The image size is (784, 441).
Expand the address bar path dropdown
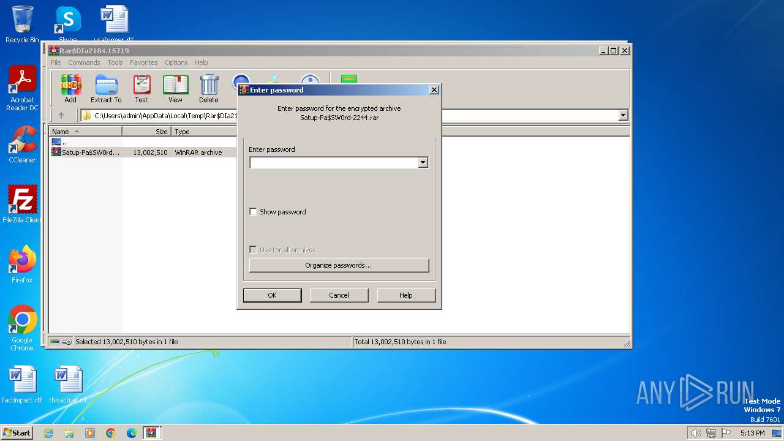pyautogui.click(x=623, y=115)
